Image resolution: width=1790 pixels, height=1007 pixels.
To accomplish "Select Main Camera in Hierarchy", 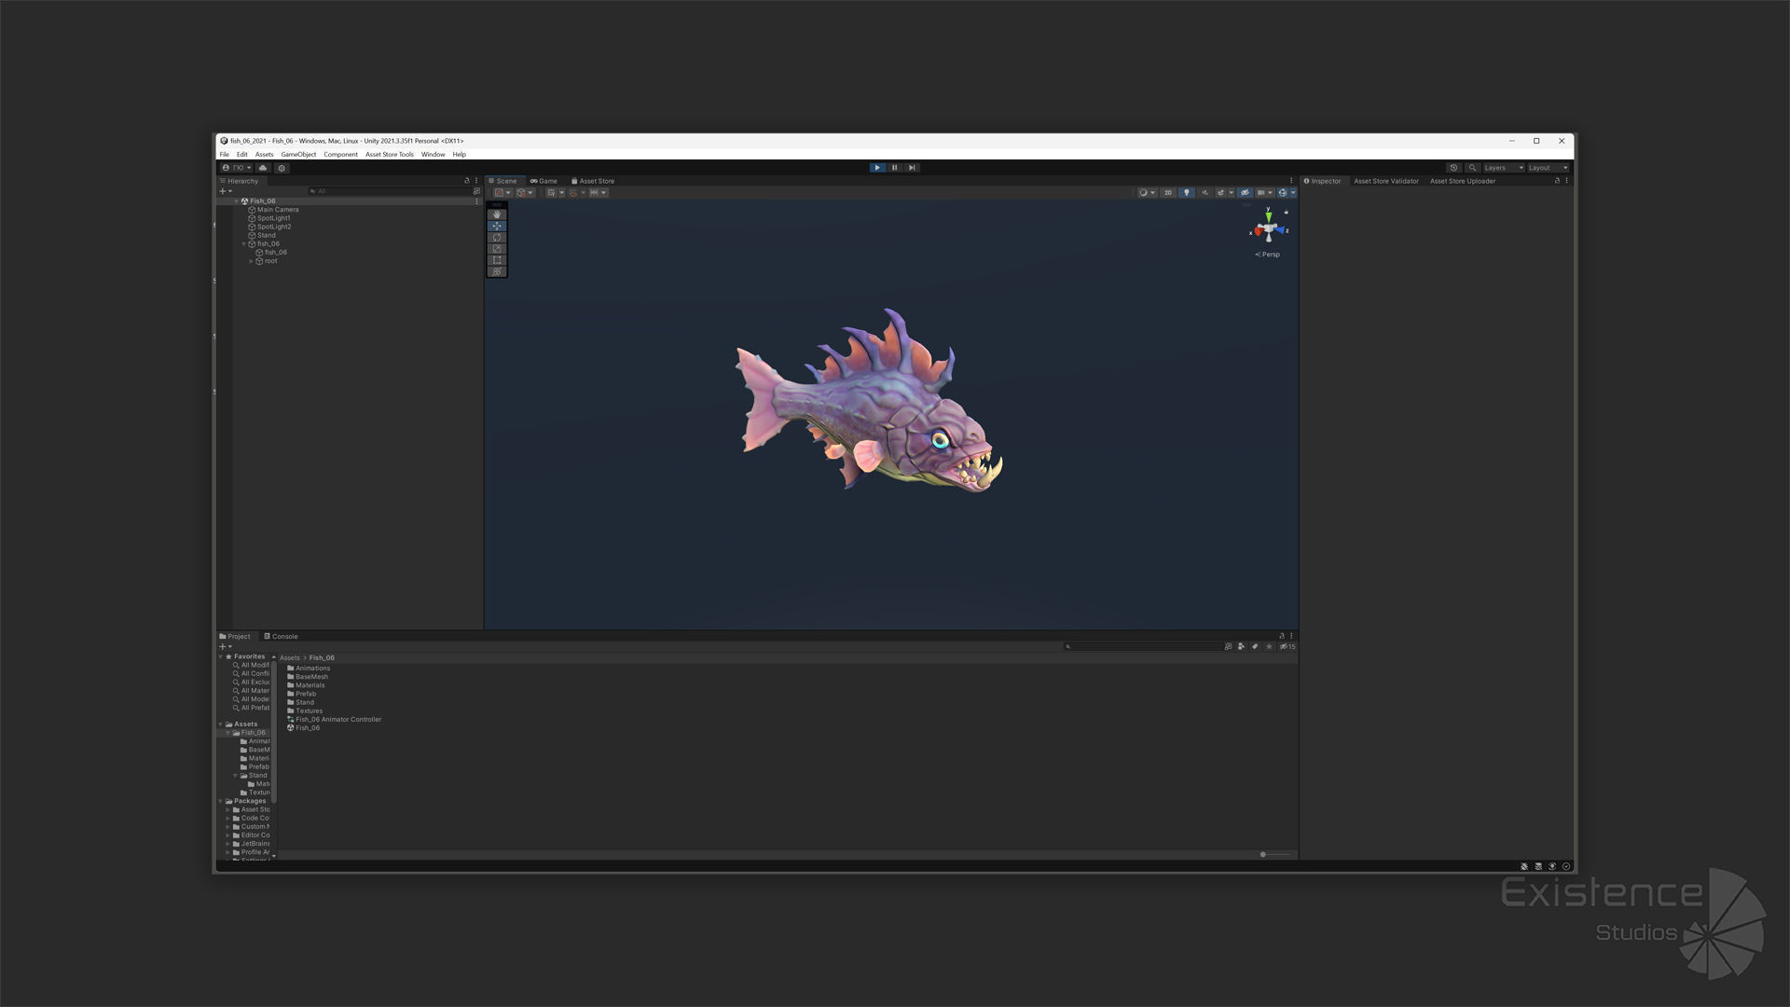I will tap(278, 210).
